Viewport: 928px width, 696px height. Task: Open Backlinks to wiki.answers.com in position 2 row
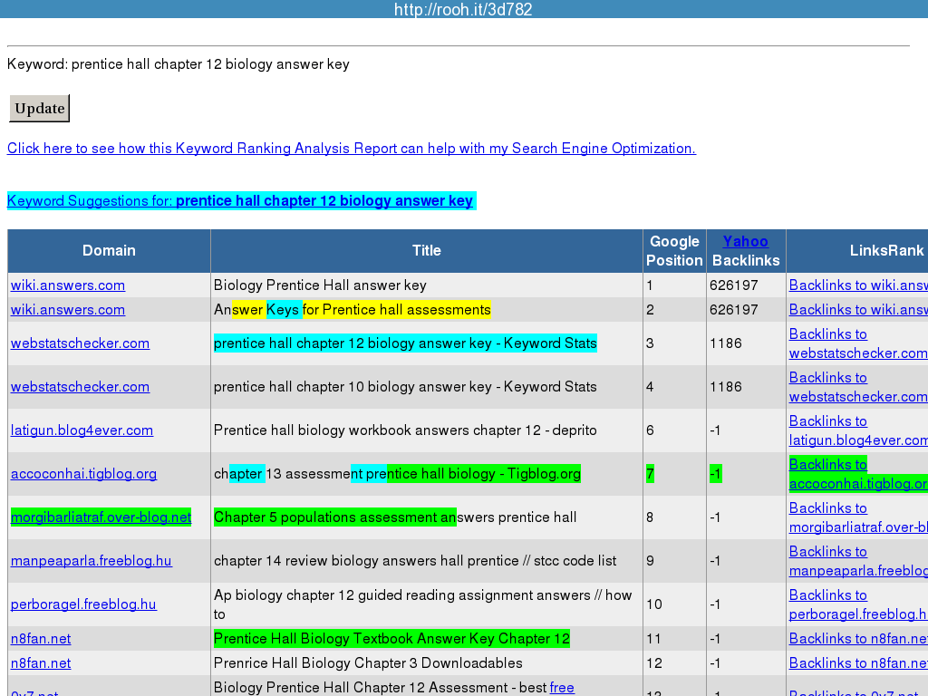[x=857, y=310]
